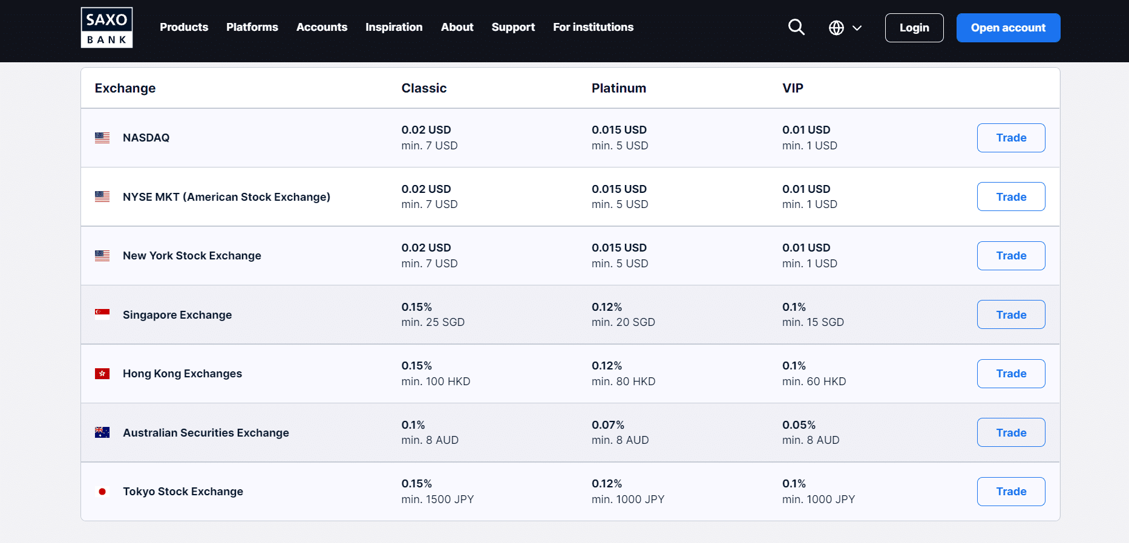Click Singapore Classic minimum 25 SGD
This screenshot has height=543, width=1129.
click(433, 322)
